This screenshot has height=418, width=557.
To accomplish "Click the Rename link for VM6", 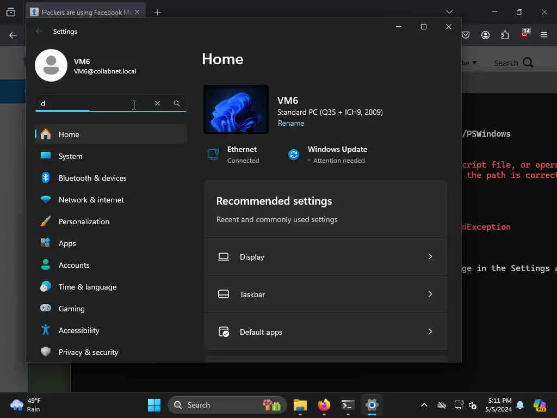I will click(291, 123).
